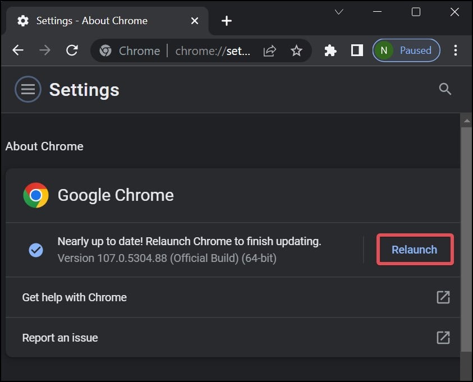Select the Settings - About Chrome tab
Image resolution: width=473 pixels, height=382 pixels.
(x=107, y=21)
